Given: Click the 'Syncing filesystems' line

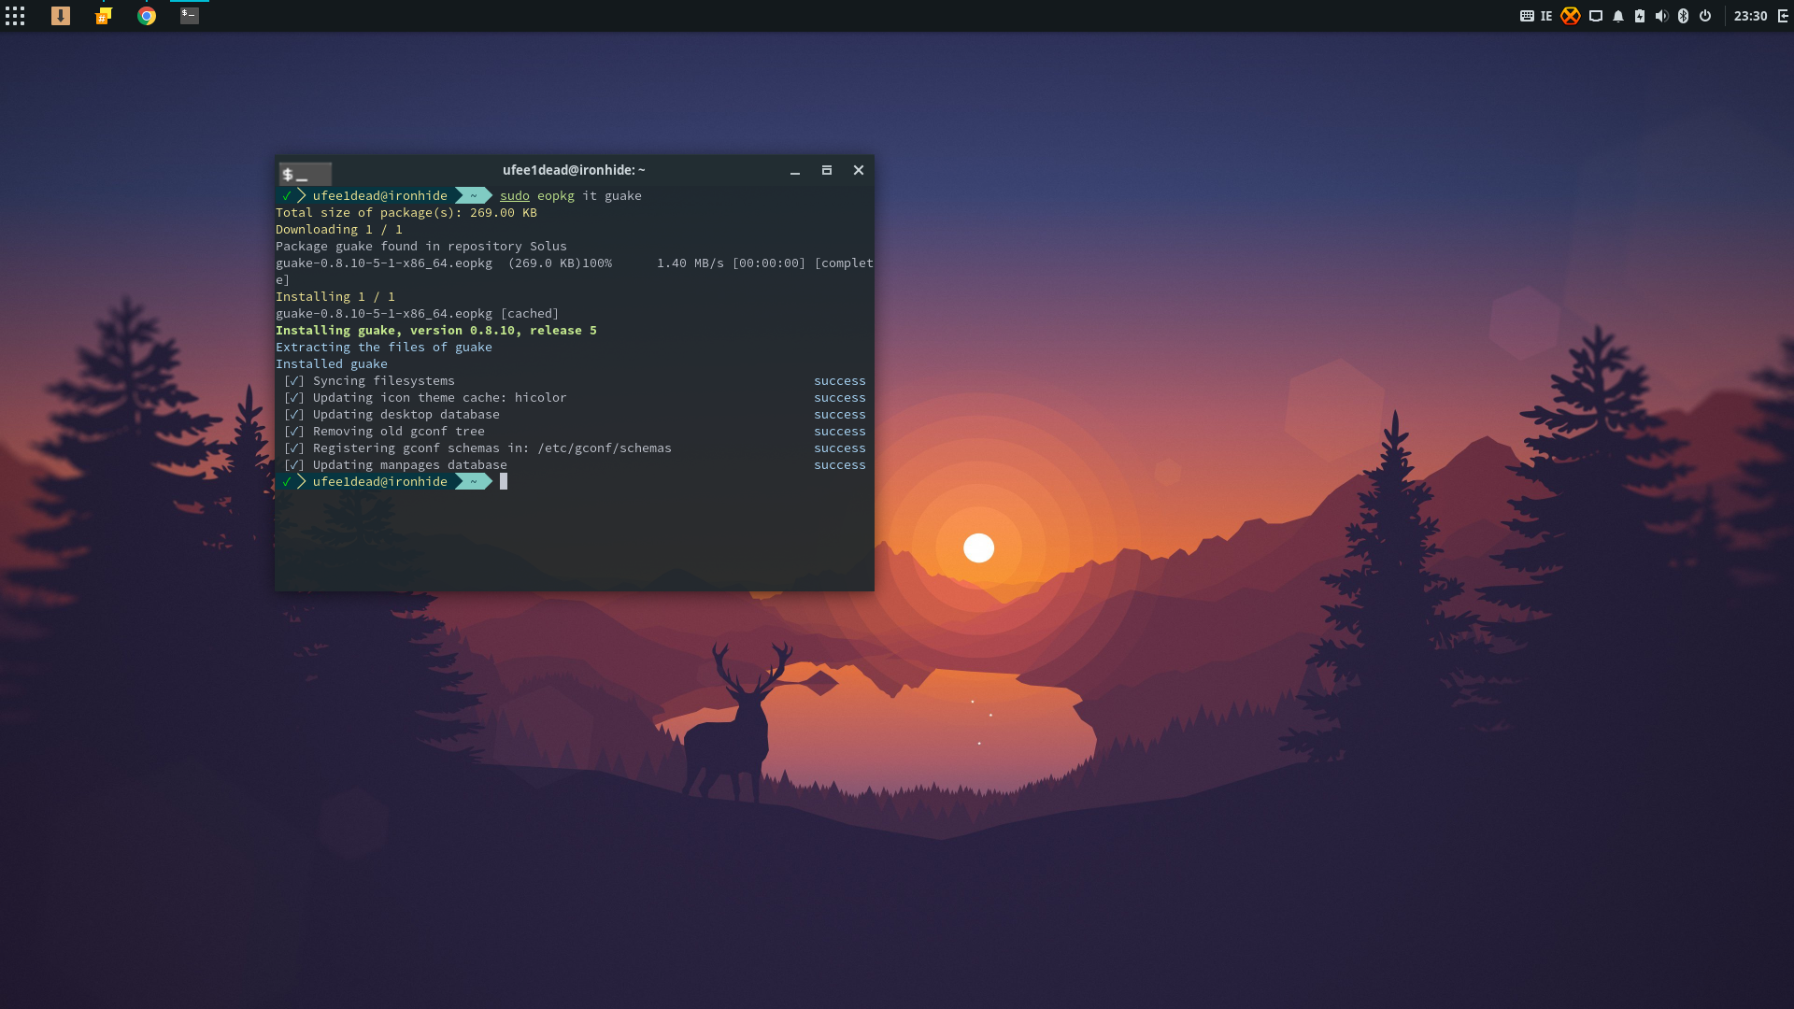Looking at the screenshot, I should 384,381.
